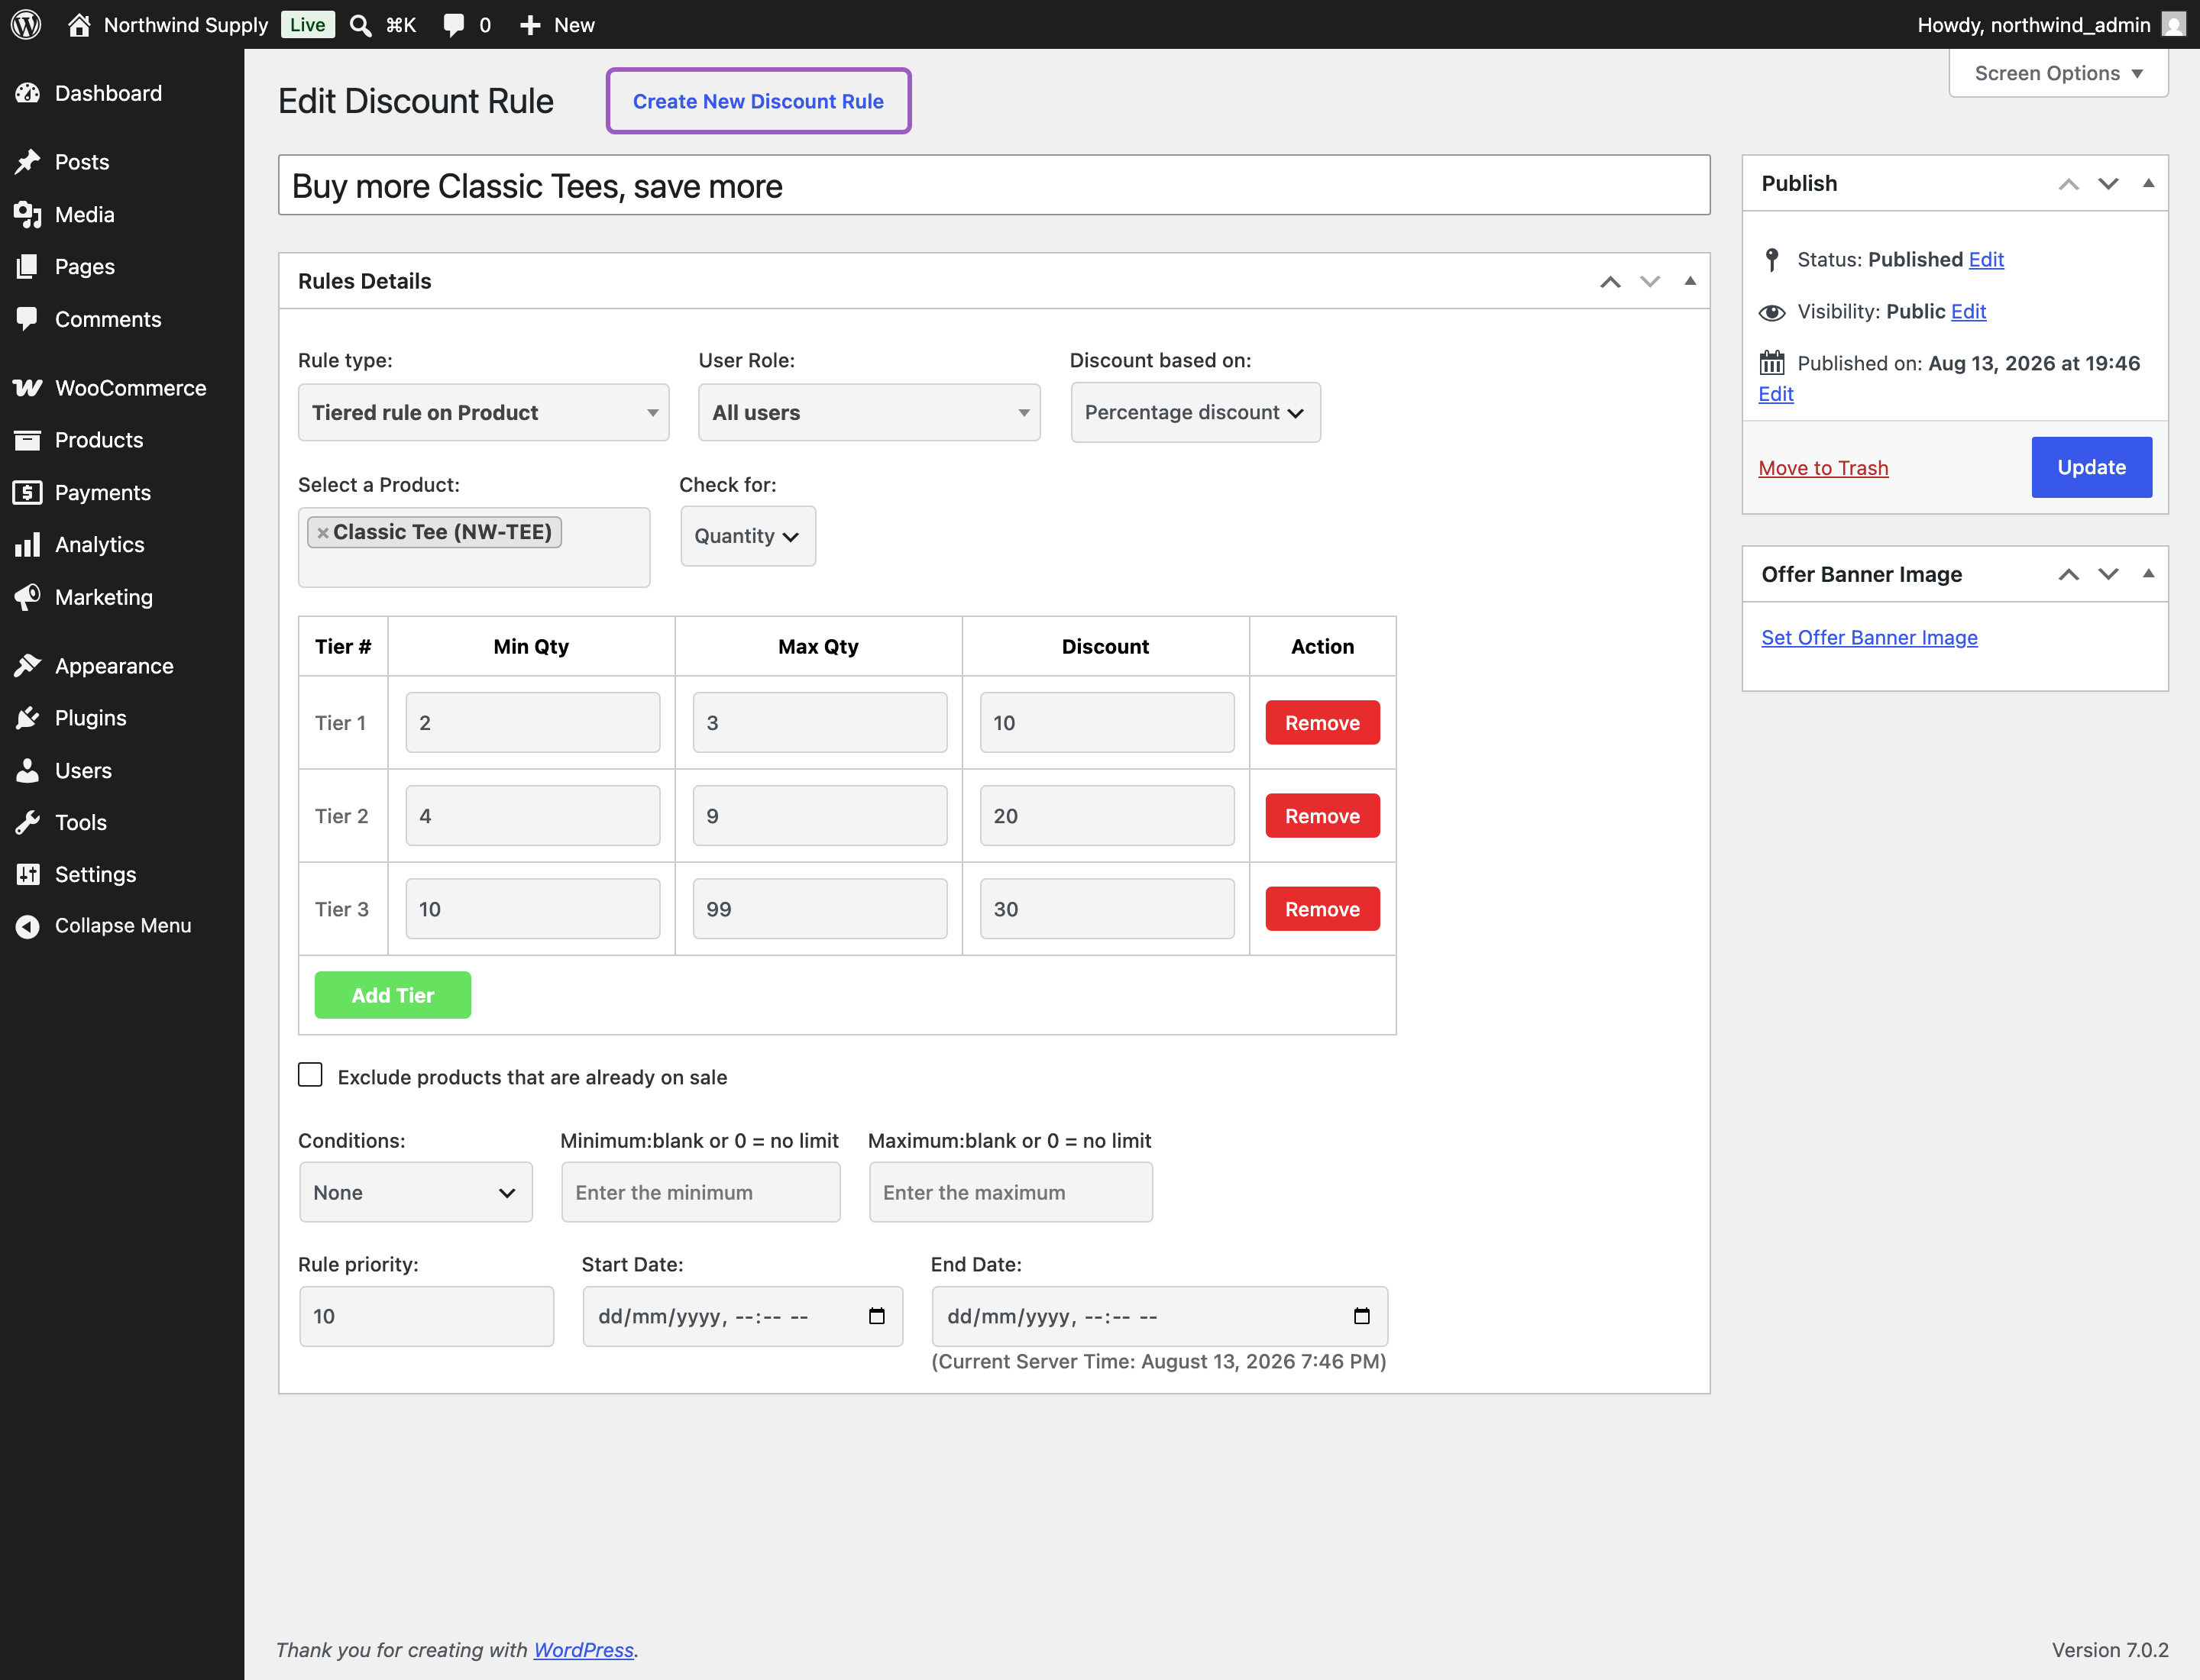2200x1680 pixels.
Task: Click the Collapse Menu arrow icon
Action: [28, 926]
